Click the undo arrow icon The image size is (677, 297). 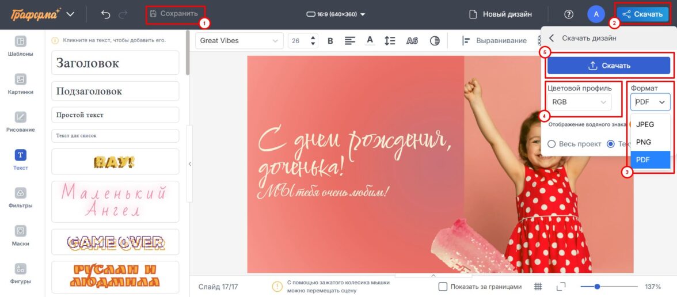105,14
